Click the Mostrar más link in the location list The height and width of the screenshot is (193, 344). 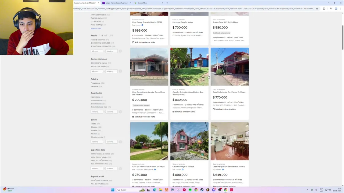(96, 28)
